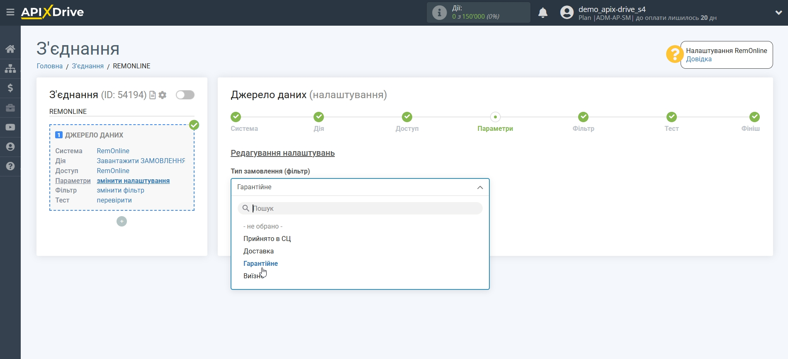Open the YouTube video sidebar icon

10,127
